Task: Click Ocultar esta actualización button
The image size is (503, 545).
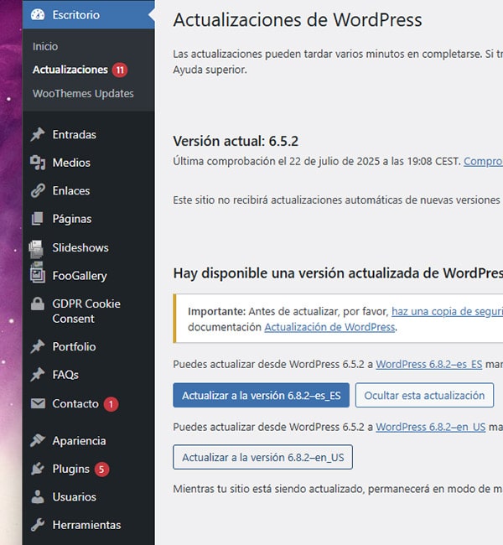Action: click(424, 395)
